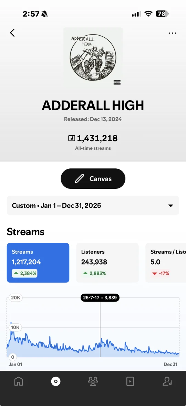186x406 pixels.
Task: Expand the custom date range dropdown
Action: point(93,205)
